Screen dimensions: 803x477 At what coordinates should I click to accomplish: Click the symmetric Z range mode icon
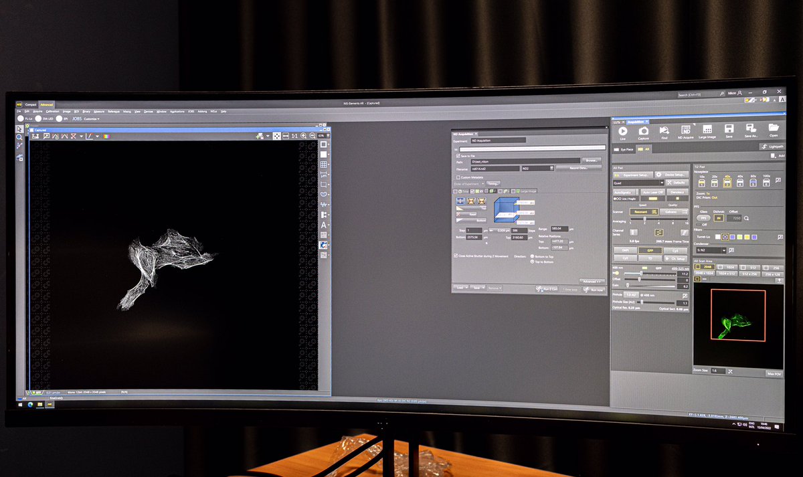click(471, 200)
